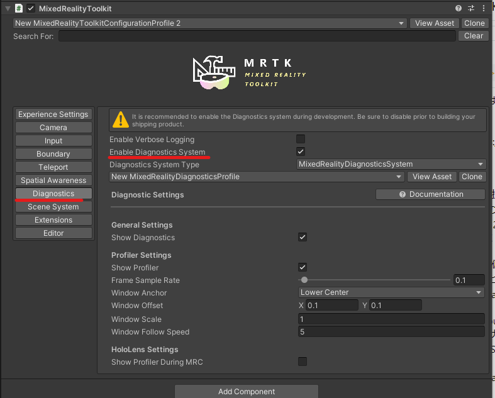This screenshot has height=398, width=495.
Task: Open the Input settings tab
Action: [53, 141]
